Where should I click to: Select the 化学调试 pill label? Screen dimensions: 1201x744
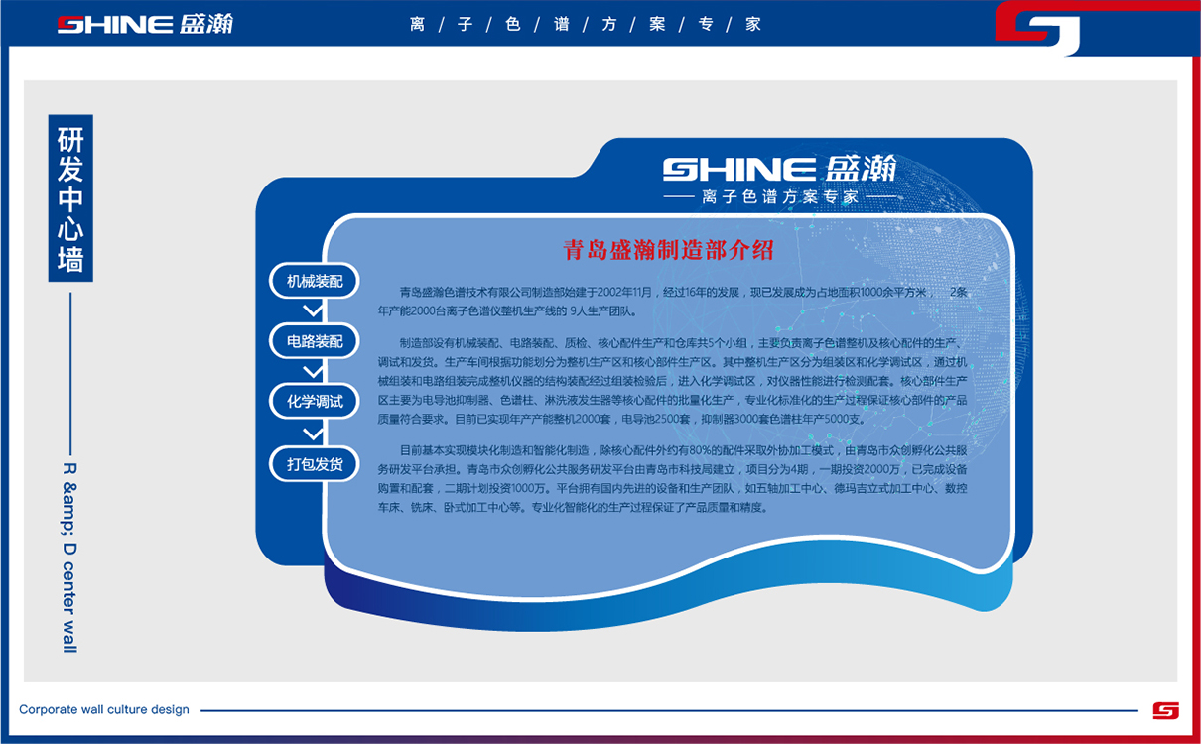[x=315, y=402]
